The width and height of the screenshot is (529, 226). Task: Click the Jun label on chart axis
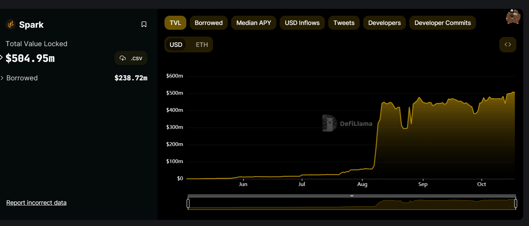tap(243, 184)
